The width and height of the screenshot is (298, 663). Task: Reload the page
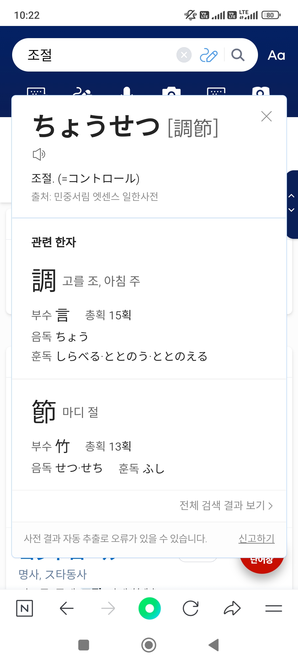pyautogui.click(x=191, y=608)
